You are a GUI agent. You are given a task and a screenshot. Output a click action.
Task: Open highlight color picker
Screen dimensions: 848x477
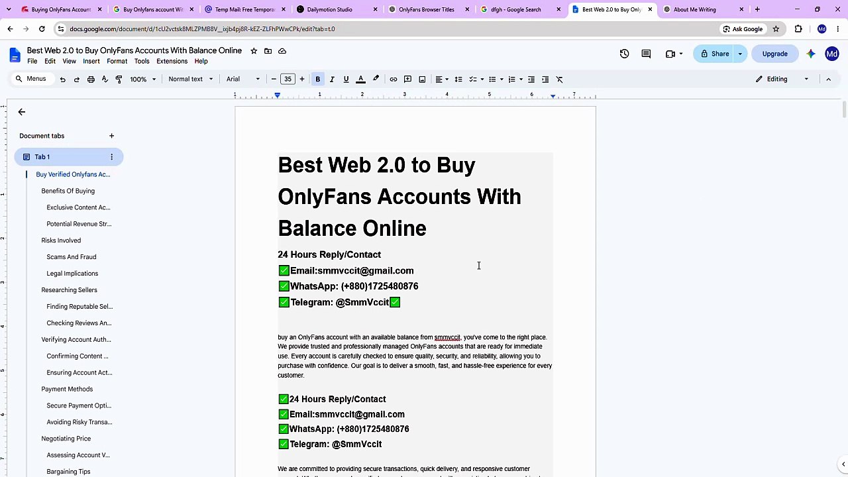[376, 79]
